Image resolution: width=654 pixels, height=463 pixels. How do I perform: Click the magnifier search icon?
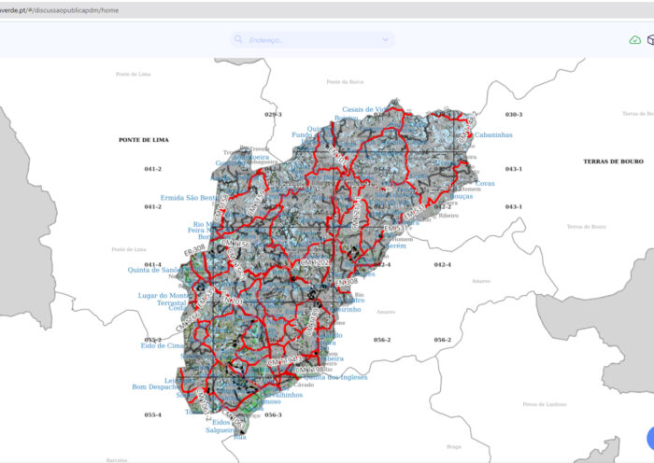pos(239,40)
